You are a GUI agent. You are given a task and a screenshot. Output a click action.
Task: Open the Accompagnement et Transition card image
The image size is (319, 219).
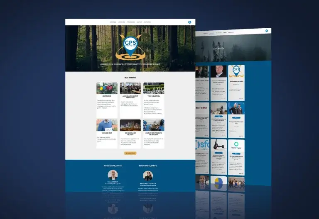click(x=130, y=88)
